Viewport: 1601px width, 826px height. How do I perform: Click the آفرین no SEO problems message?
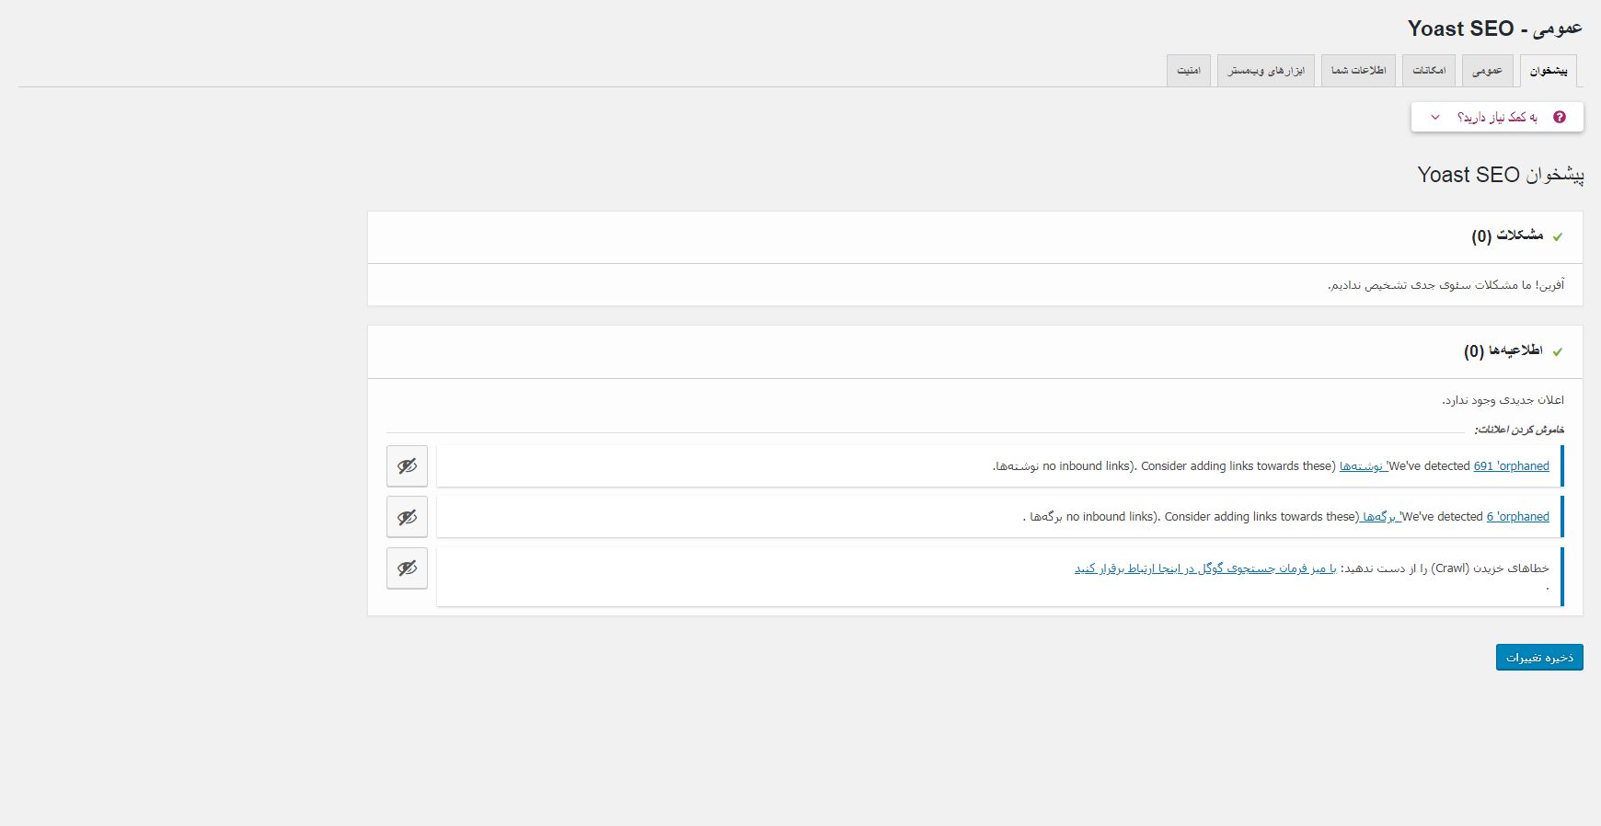1446,285
